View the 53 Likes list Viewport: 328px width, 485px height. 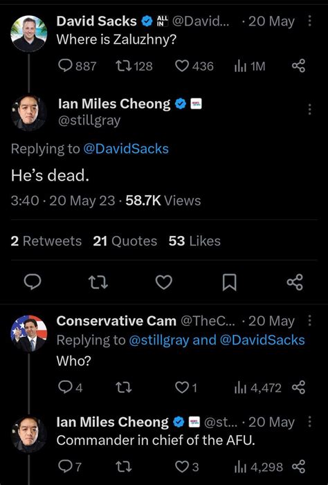coord(194,241)
